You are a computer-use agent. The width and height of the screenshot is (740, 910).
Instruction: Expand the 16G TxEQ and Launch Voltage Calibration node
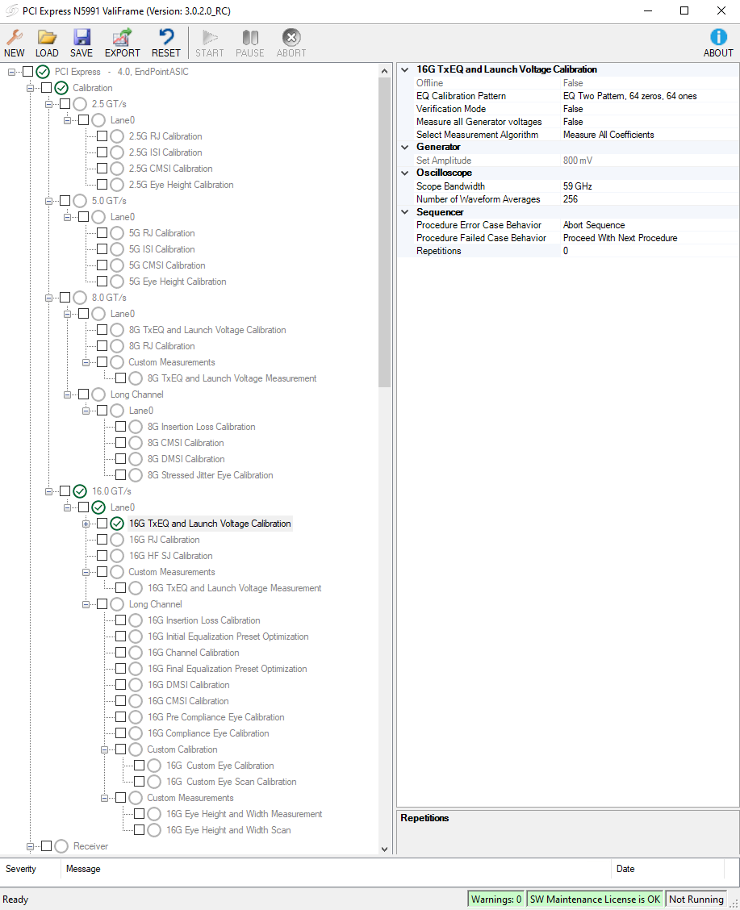[86, 524]
